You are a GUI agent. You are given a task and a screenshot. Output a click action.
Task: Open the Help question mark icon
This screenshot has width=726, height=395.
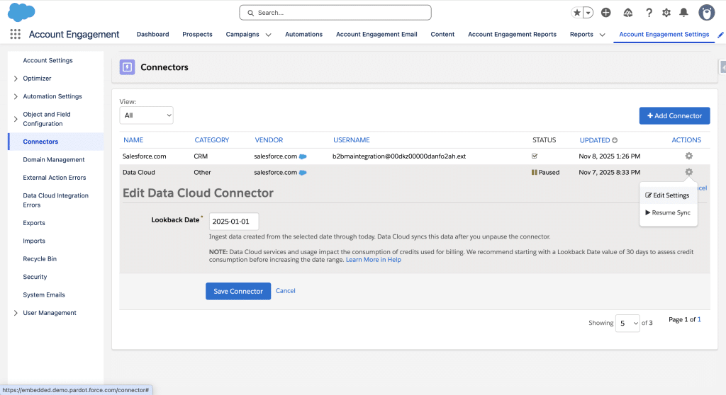[x=648, y=13]
